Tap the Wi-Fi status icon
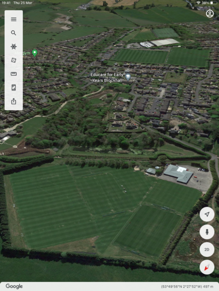Image resolution: width=219 pixels, height=291 pixels. (198, 3)
